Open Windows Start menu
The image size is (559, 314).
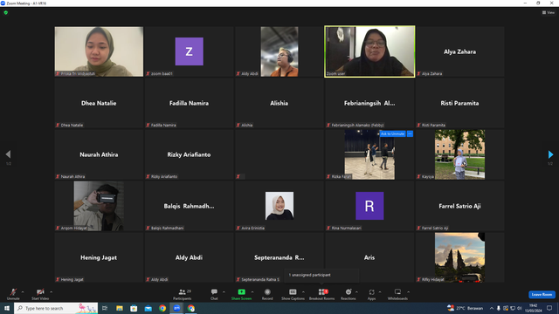7,308
